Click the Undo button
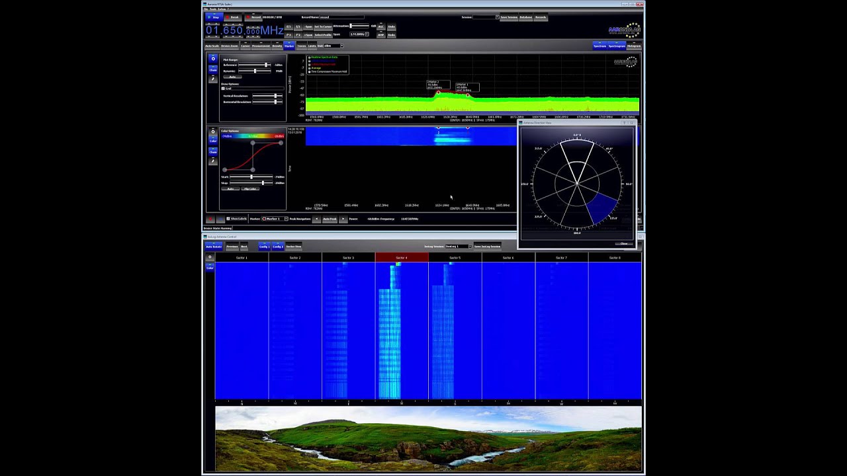The height and width of the screenshot is (476, 847). click(391, 26)
